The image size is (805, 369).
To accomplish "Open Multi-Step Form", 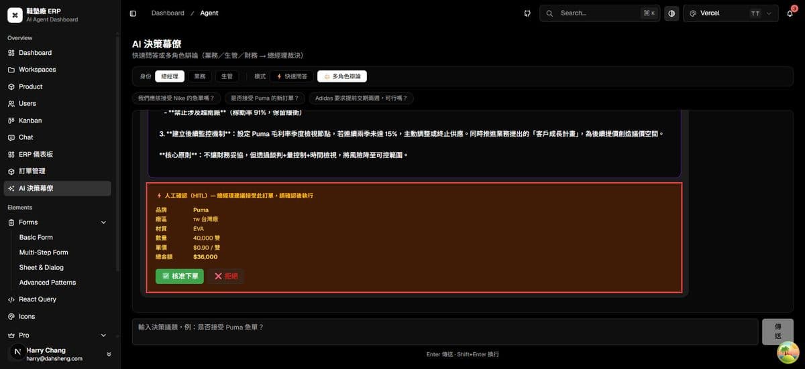I will 44,252.
